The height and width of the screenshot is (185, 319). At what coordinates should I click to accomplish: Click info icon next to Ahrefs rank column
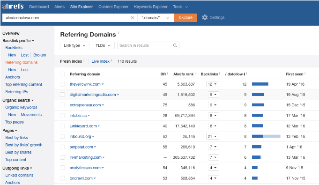click(195, 73)
